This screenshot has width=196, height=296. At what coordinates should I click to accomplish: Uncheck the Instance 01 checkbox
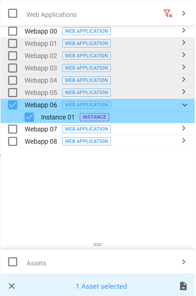(x=29, y=117)
